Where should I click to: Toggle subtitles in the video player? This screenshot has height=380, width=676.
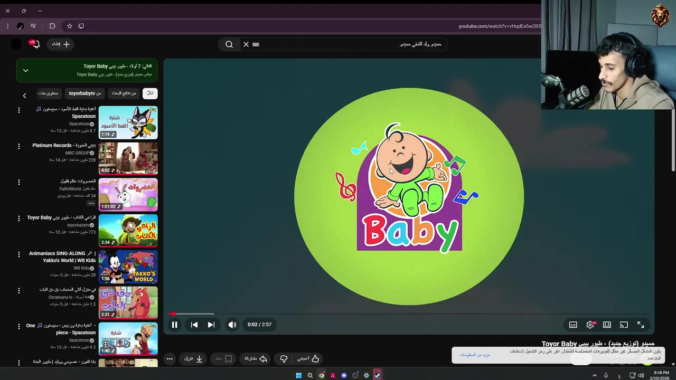pyautogui.click(x=573, y=325)
